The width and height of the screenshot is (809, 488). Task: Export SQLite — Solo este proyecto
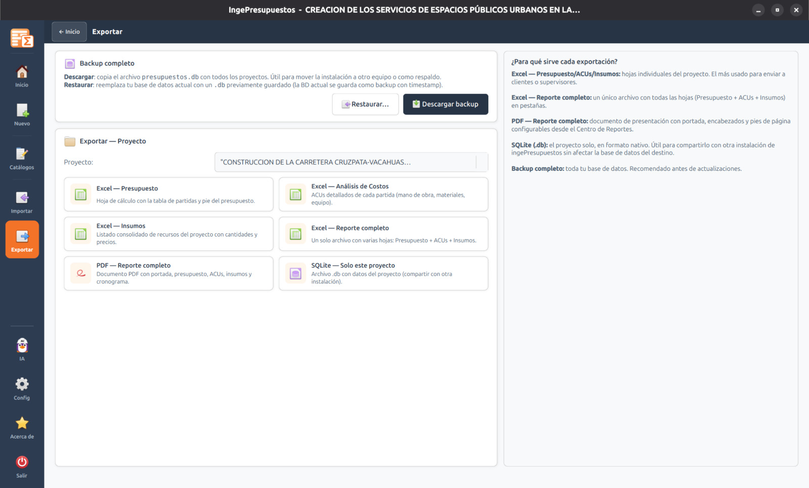coord(383,273)
